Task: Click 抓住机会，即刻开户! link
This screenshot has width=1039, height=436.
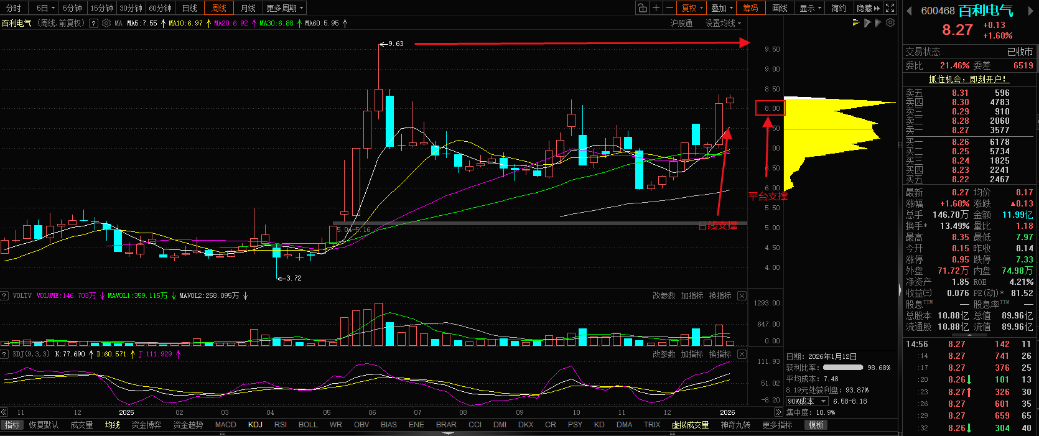Action: point(967,79)
